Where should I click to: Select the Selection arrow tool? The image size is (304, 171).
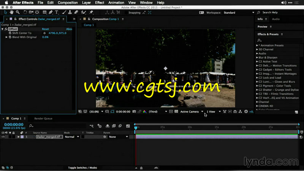pyautogui.click(x=5, y=13)
